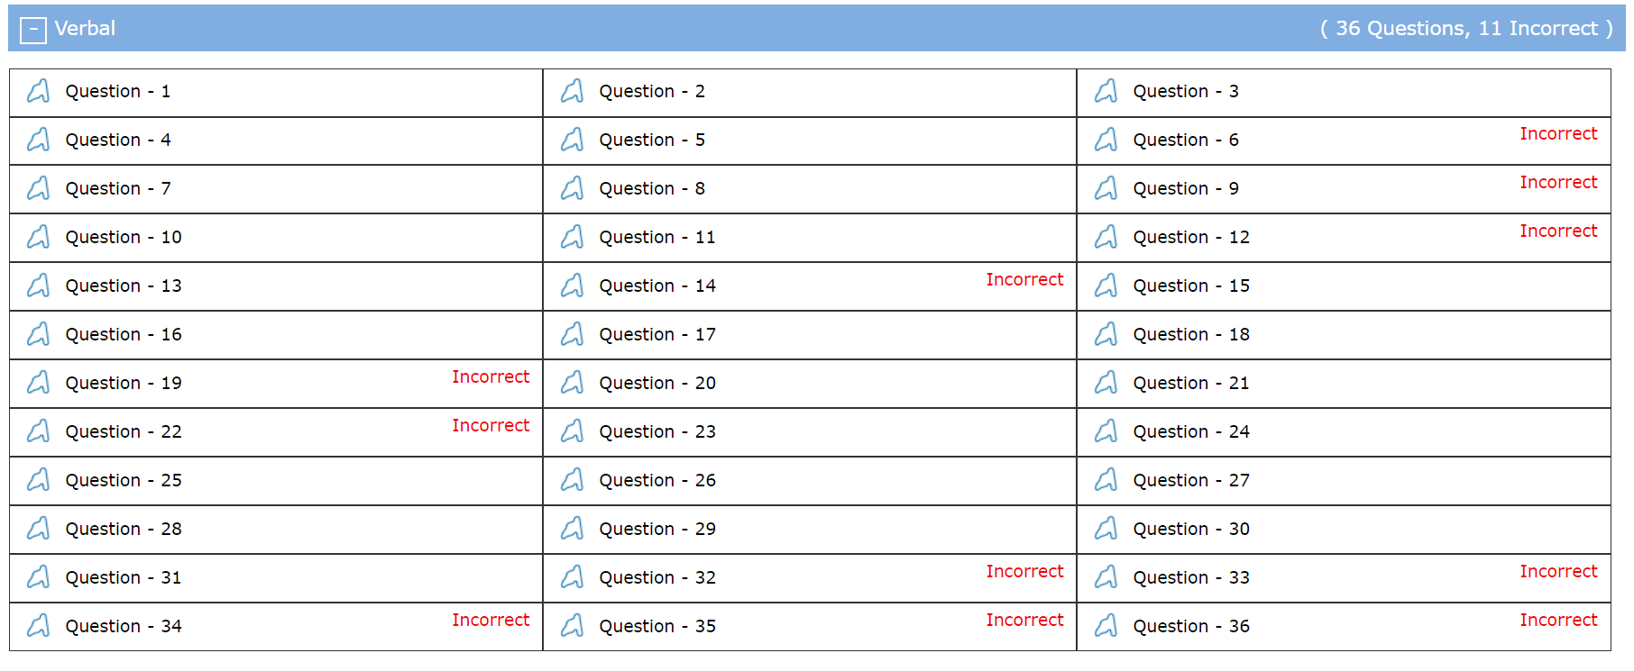Image resolution: width=1634 pixels, height=671 pixels.
Task: Click the quill icon beside Question - 23
Action: point(572,431)
